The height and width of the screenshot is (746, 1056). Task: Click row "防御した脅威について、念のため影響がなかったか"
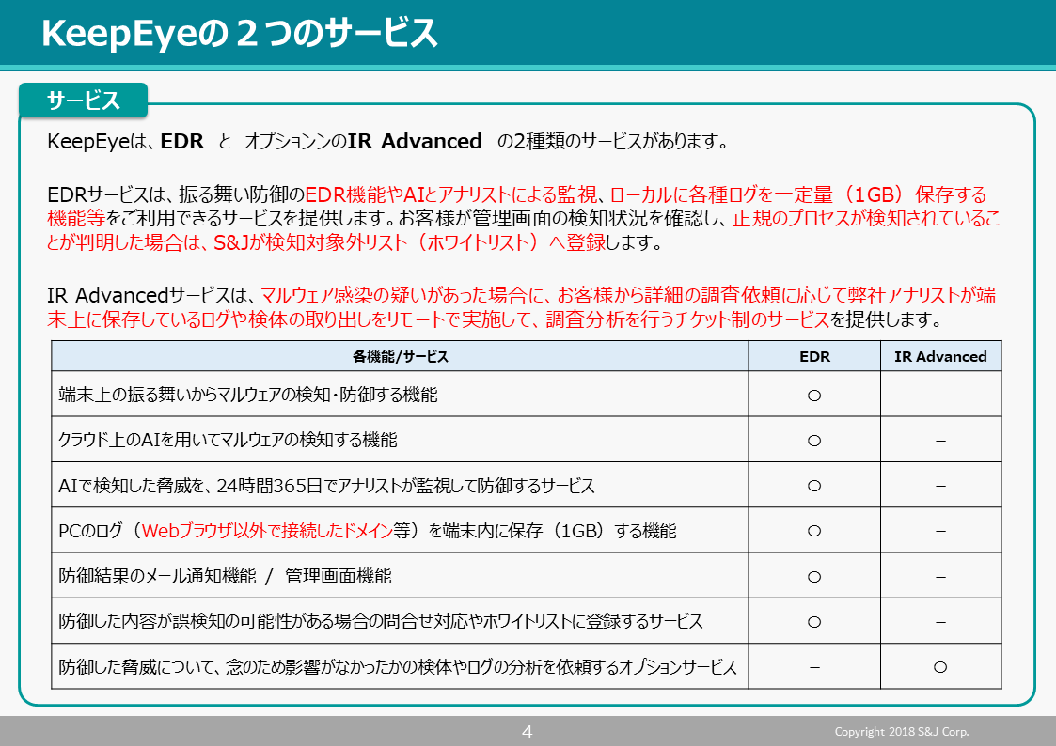pyautogui.click(x=400, y=667)
